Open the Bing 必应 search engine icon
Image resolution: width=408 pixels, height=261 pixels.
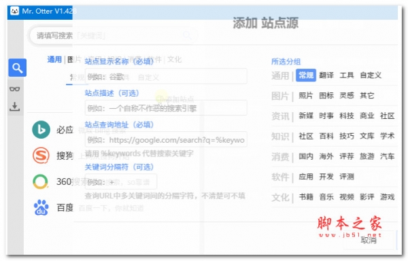(x=41, y=129)
